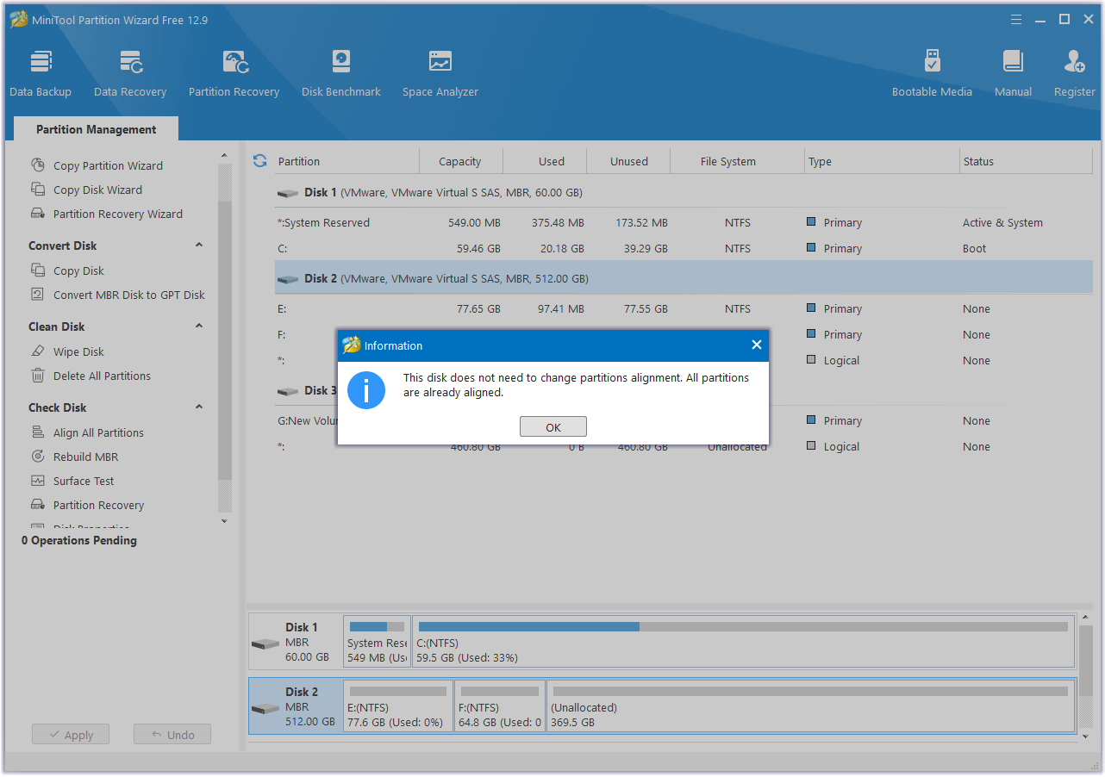Click the Apply button
Viewport: 1105px width, 777px height.
(71, 735)
